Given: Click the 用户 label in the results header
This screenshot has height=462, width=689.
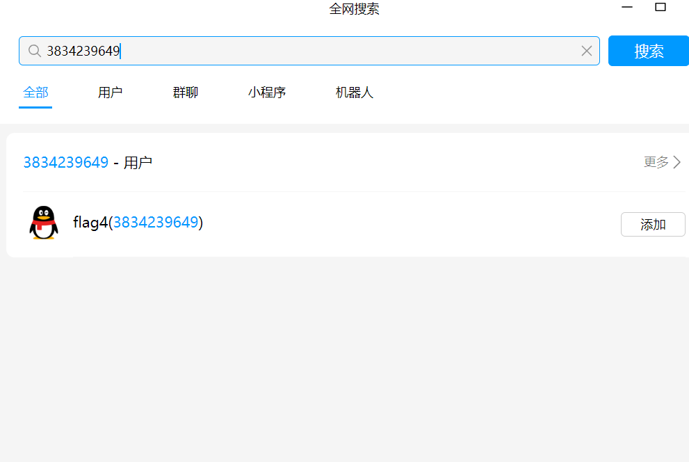Looking at the screenshot, I should 138,163.
